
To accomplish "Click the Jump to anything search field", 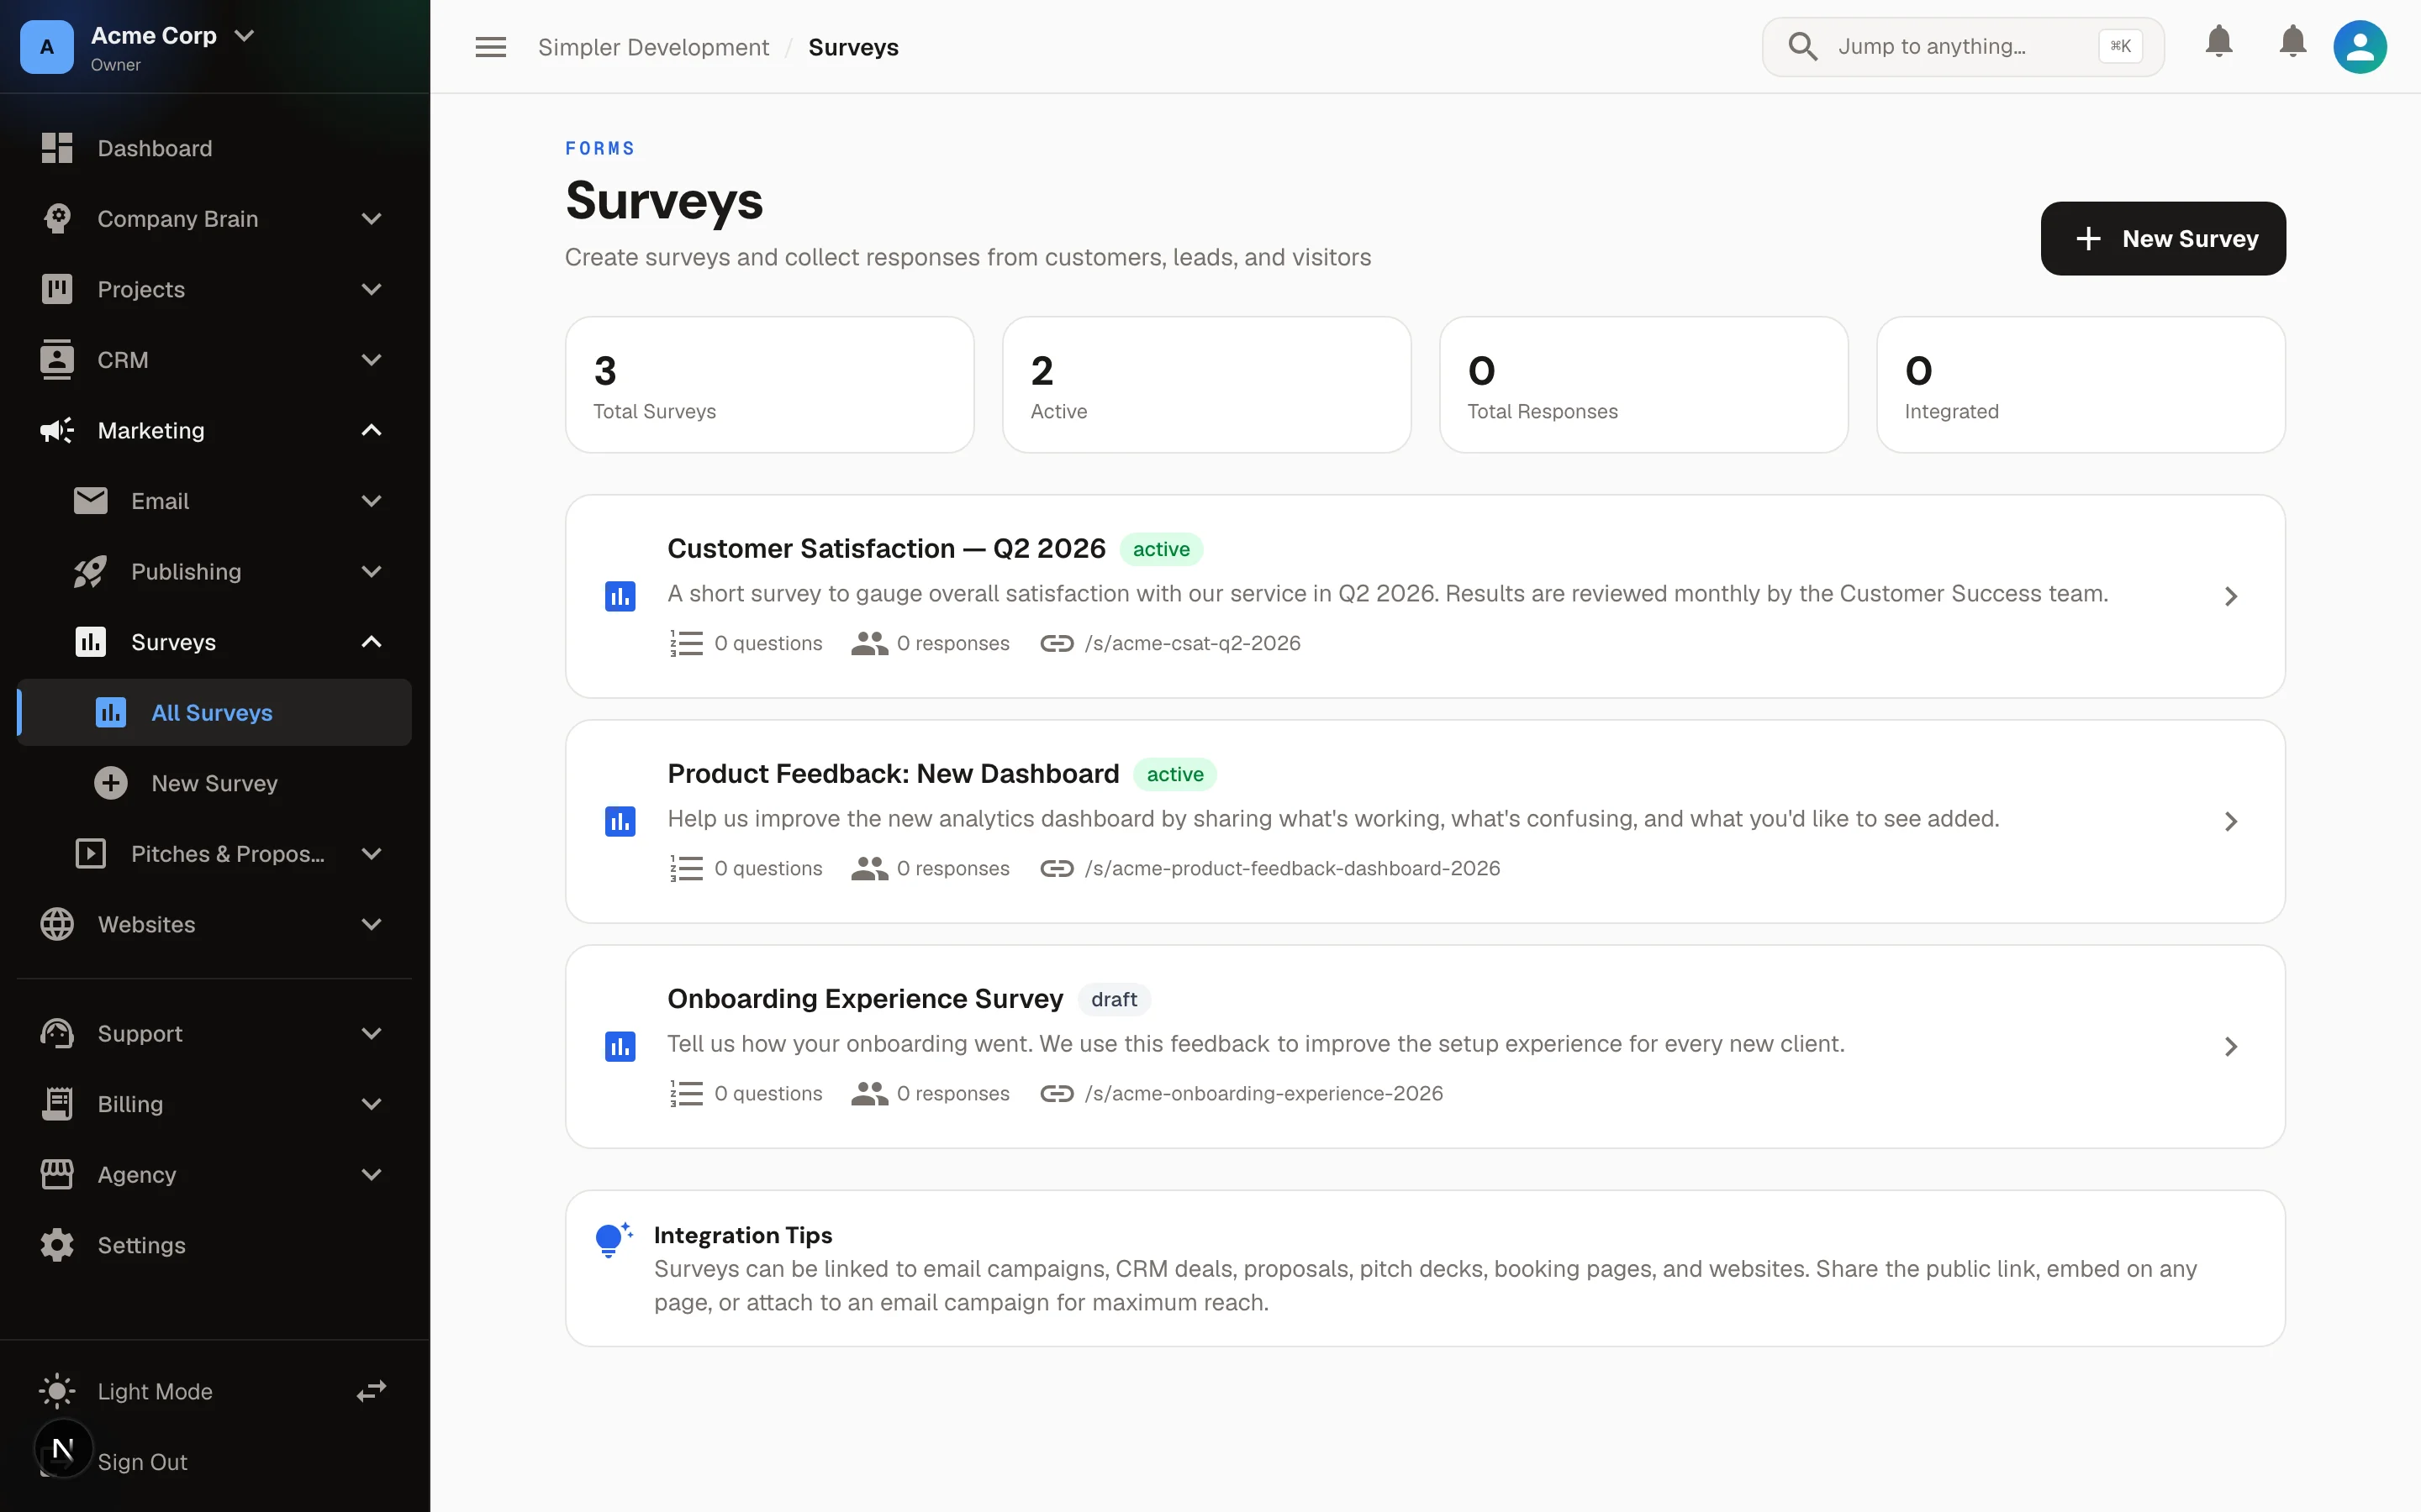I will click(x=1963, y=46).
